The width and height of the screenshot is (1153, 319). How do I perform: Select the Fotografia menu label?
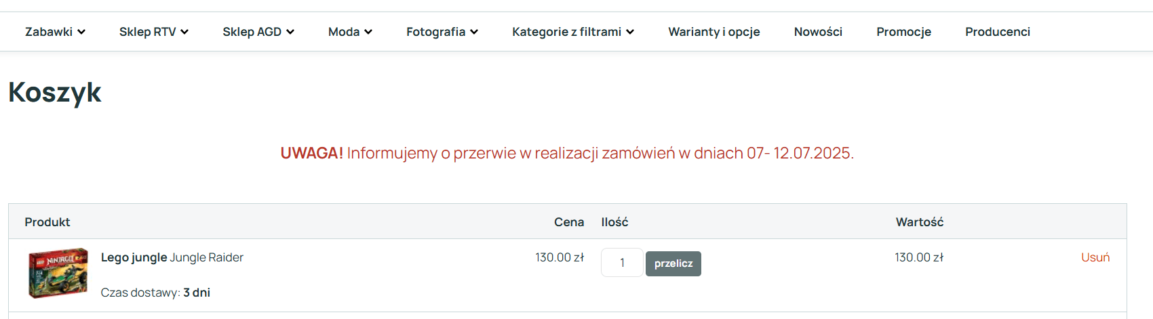pyautogui.click(x=435, y=32)
